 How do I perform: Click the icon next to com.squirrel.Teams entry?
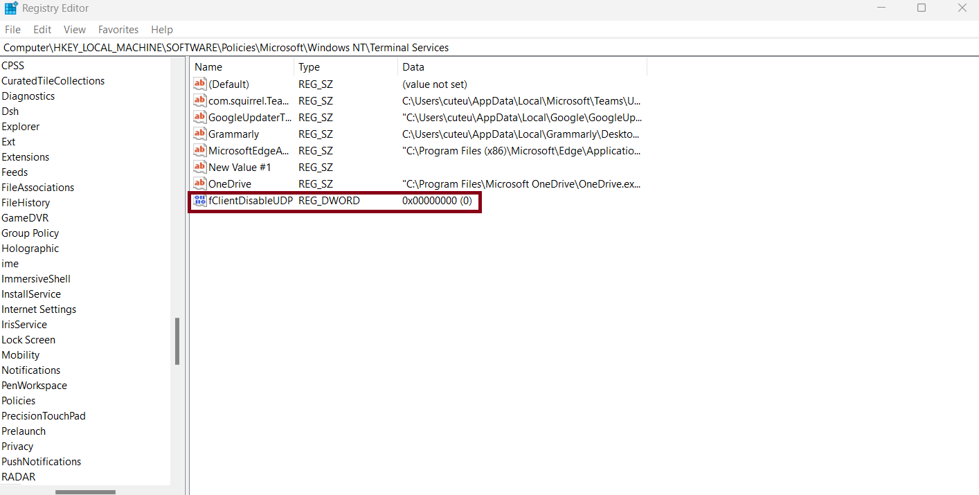point(200,100)
